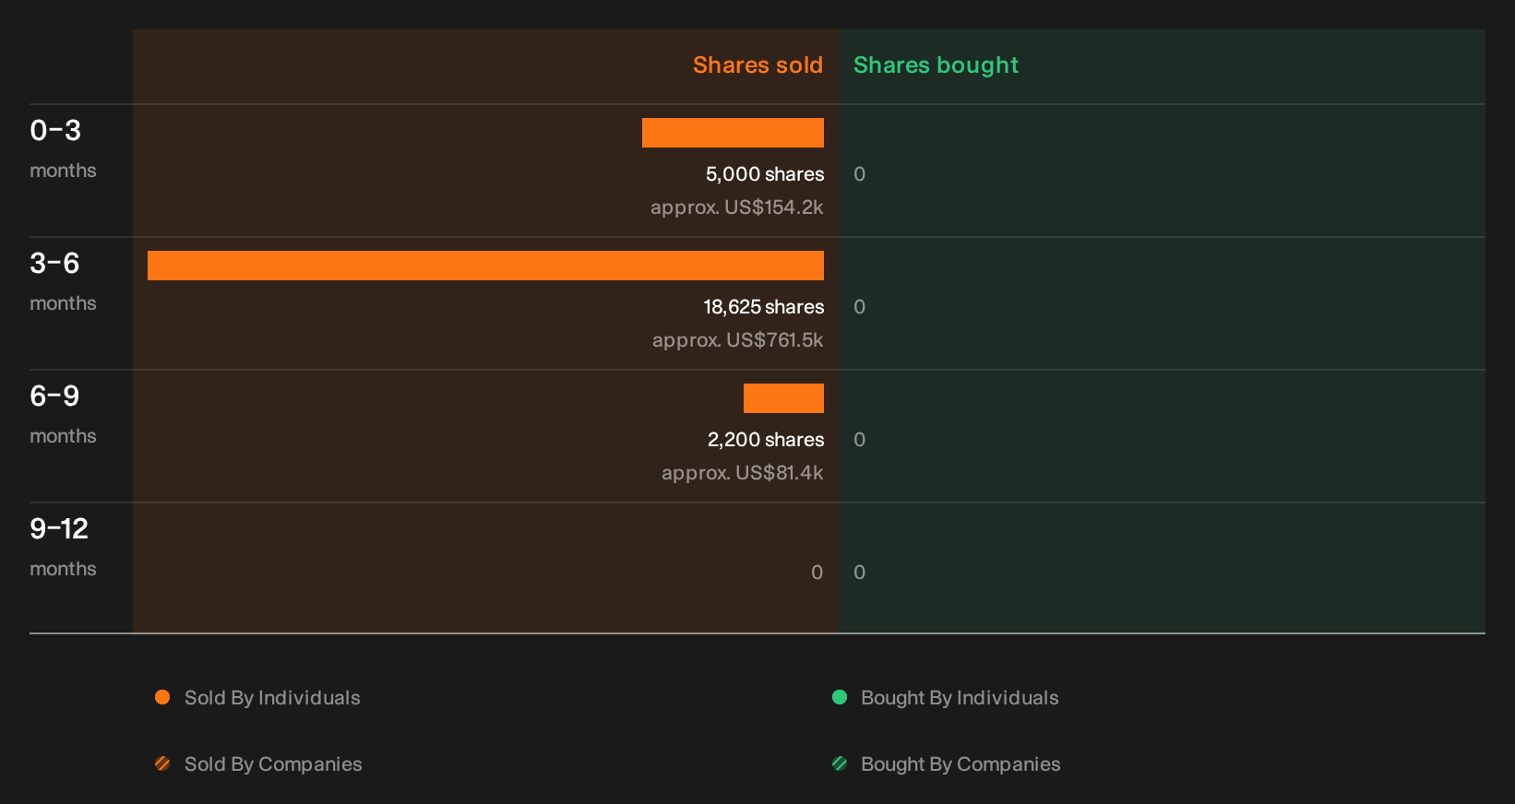Click the short orange bar for 6-9 months

(783, 398)
